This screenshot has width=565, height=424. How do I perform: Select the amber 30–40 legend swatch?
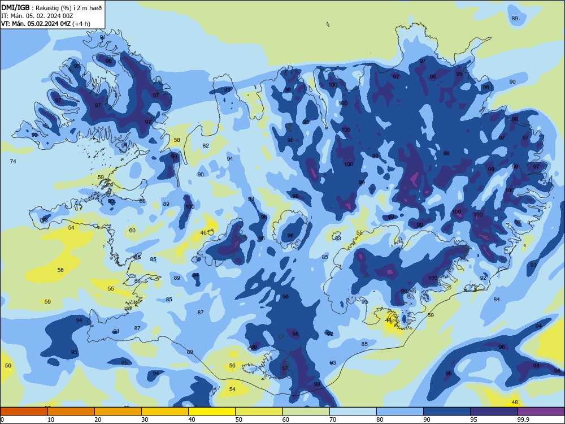pyautogui.click(x=165, y=412)
